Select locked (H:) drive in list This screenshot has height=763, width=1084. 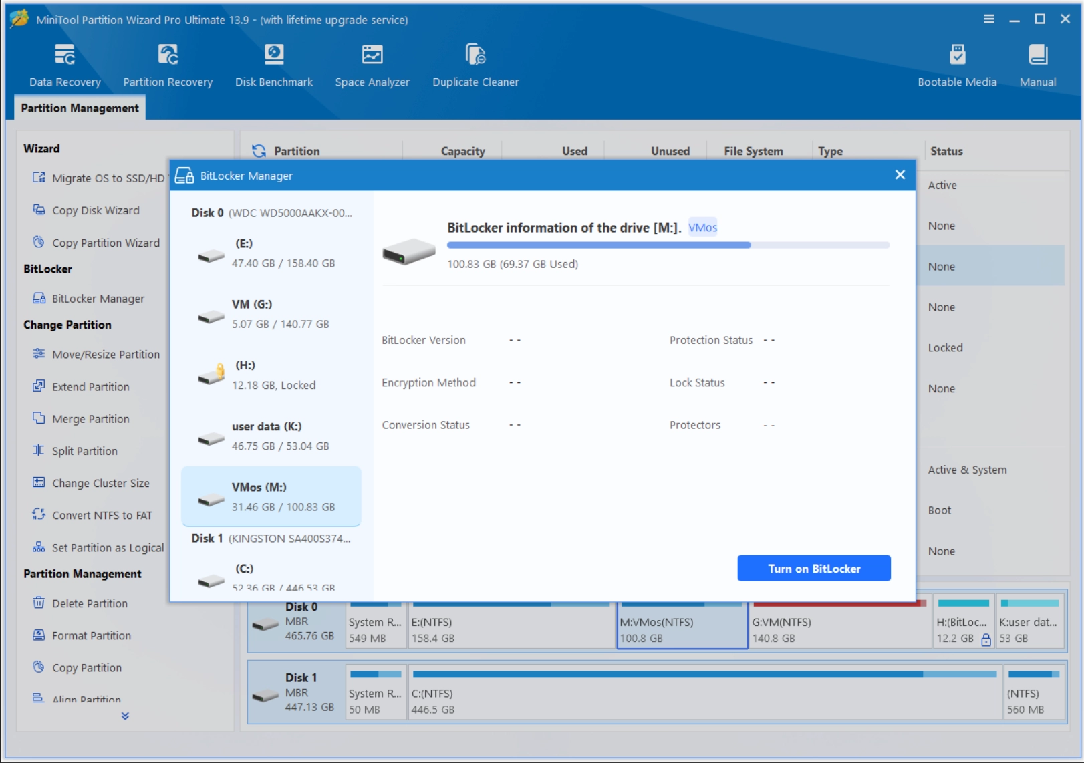[271, 375]
